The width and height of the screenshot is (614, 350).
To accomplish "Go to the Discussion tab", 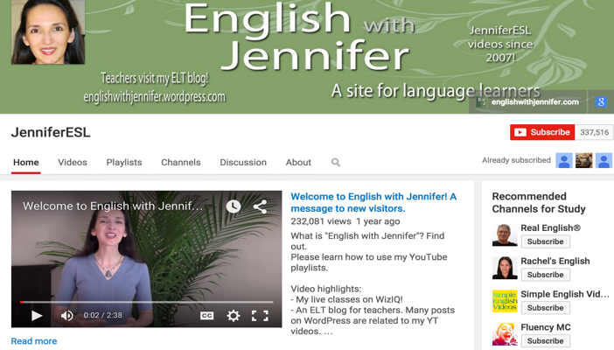I will point(243,163).
